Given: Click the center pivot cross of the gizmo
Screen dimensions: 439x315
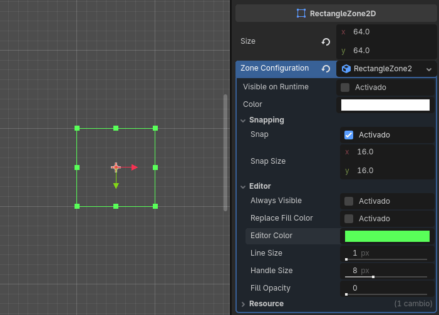Looking at the screenshot, I should tap(116, 167).
